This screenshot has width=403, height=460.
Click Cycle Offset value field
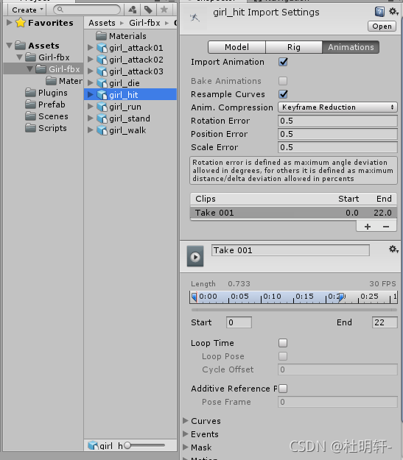point(337,369)
